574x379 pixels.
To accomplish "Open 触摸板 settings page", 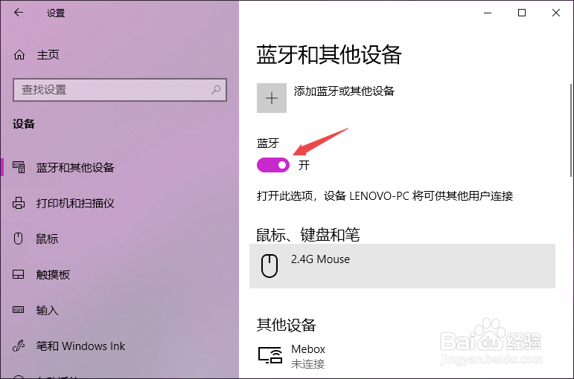I will tap(119, 274).
